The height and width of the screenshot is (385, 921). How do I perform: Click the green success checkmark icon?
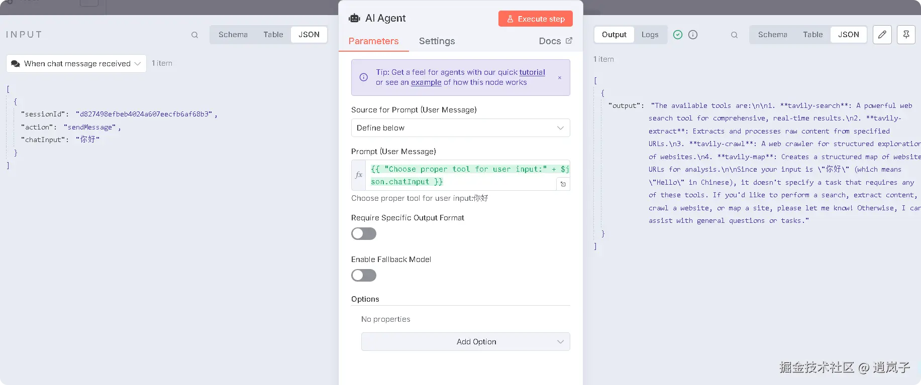[678, 35]
